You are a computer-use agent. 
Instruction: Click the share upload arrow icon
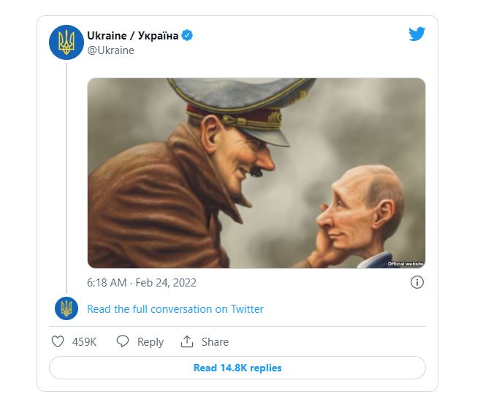point(187,341)
